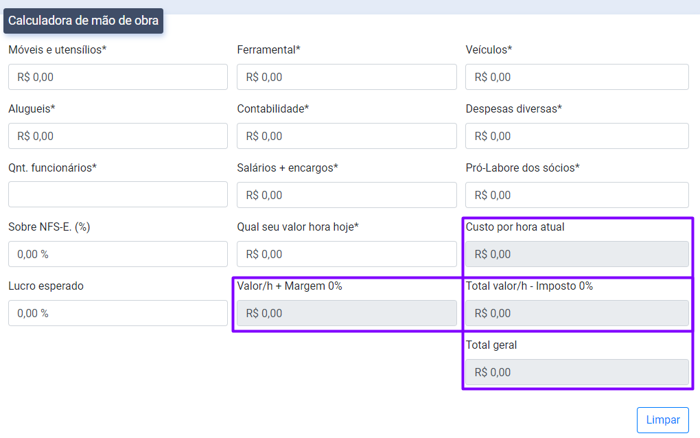
Task: Click the Total geral result field
Action: tap(576, 372)
